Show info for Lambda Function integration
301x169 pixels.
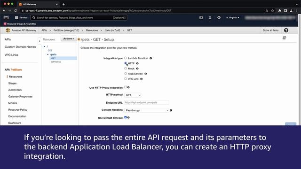[x=150, y=58]
